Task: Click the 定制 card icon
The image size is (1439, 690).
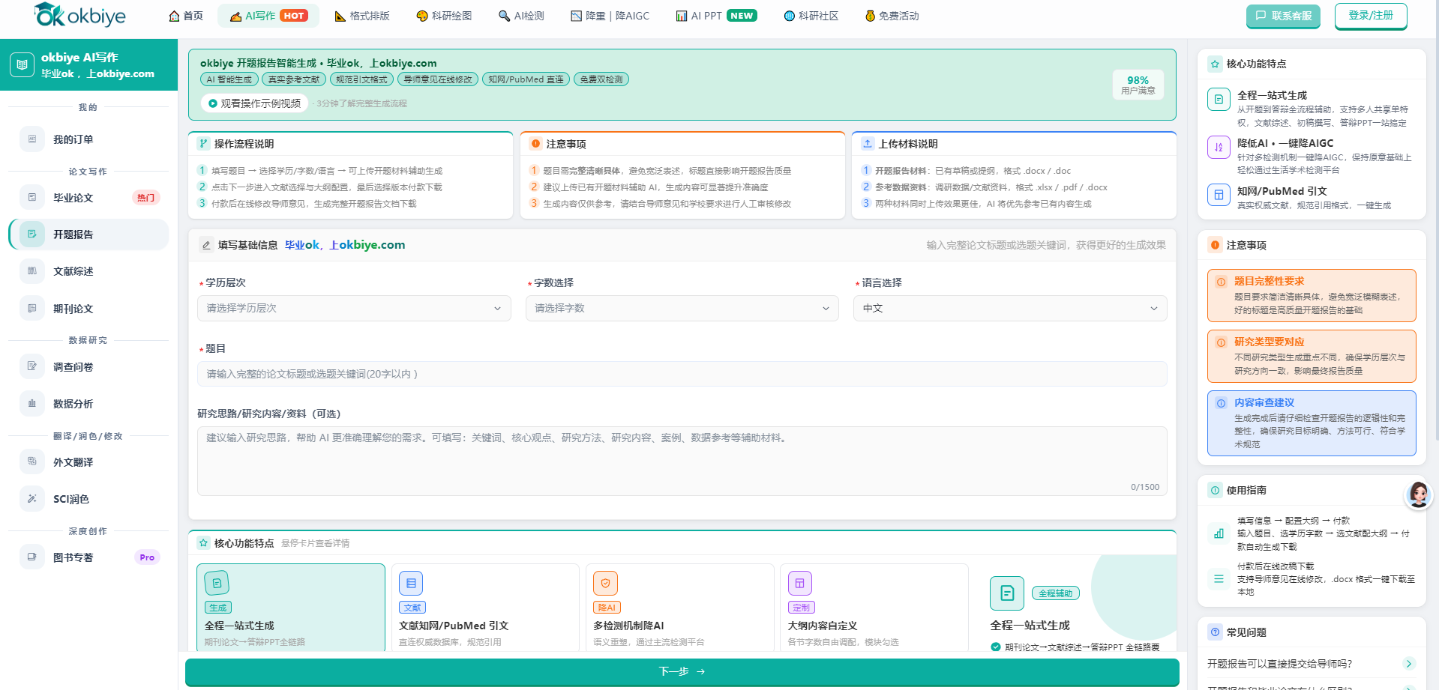Action: [799, 583]
